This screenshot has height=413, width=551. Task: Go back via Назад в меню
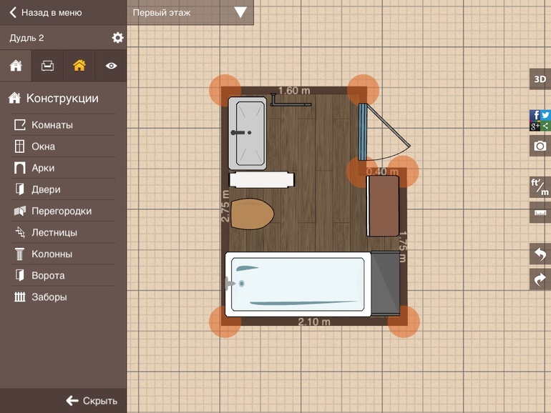pyautogui.click(x=46, y=12)
